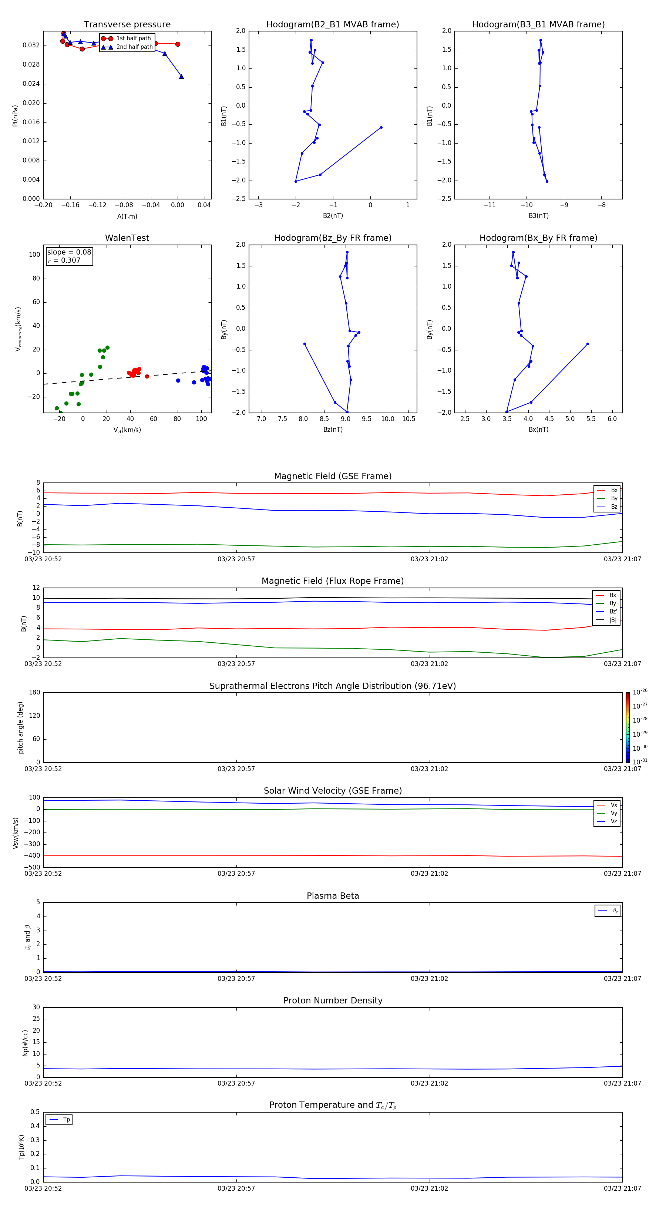Click the 'WalenTest' plot title
The image size is (666, 1221).
(x=127, y=238)
